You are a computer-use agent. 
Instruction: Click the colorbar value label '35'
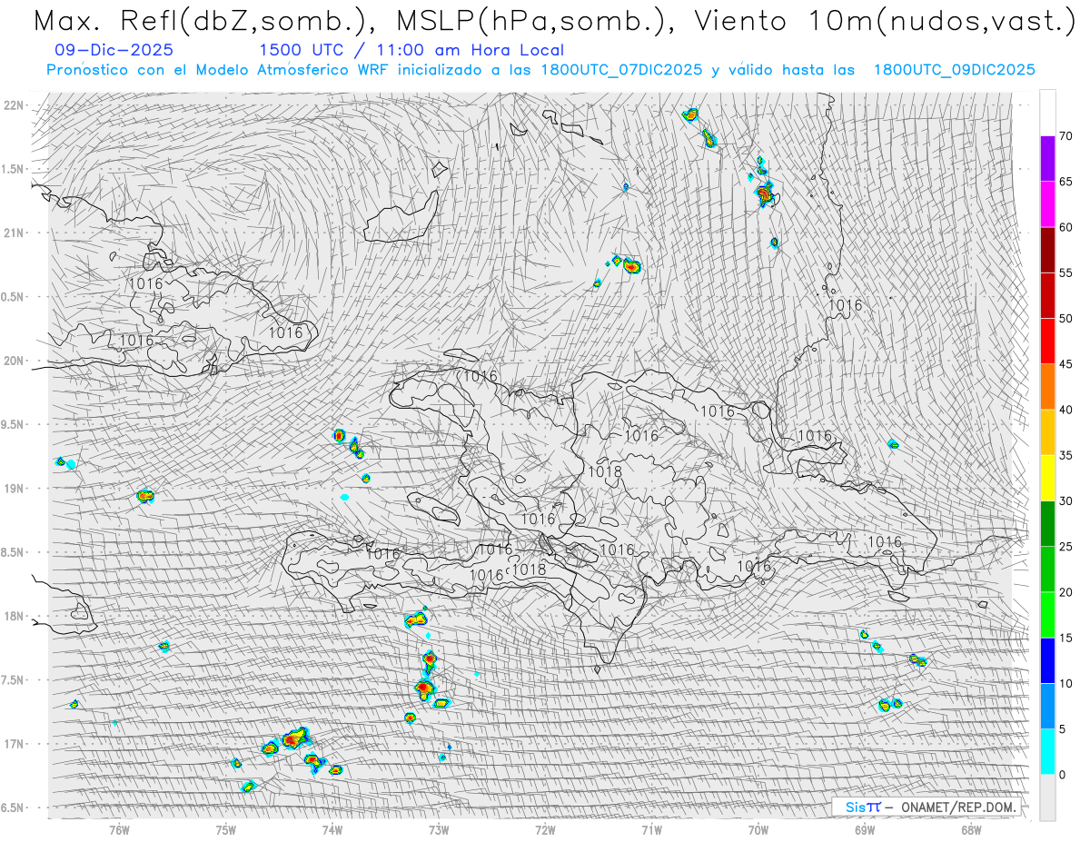[x=1065, y=455]
